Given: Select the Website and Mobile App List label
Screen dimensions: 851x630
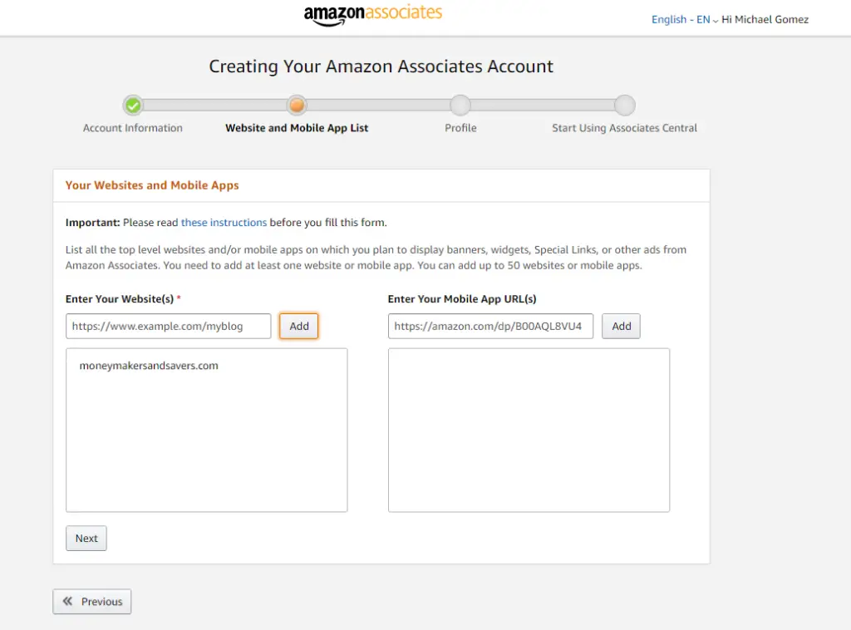Looking at the screenshot, I should click(x=297, y=128).
